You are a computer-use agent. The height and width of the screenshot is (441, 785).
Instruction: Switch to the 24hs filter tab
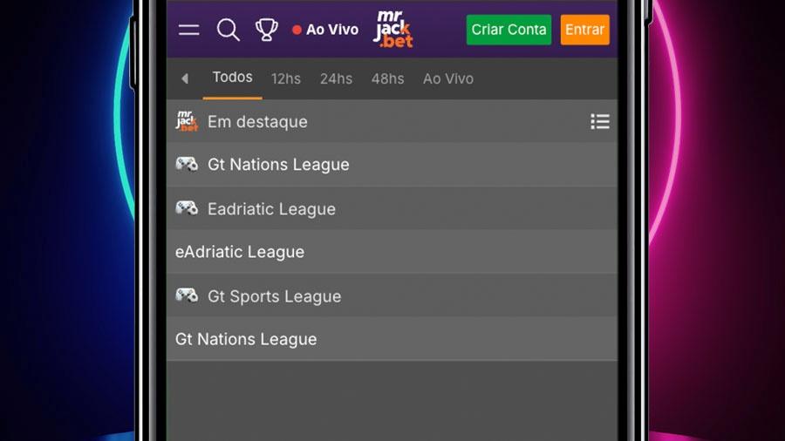336,78
